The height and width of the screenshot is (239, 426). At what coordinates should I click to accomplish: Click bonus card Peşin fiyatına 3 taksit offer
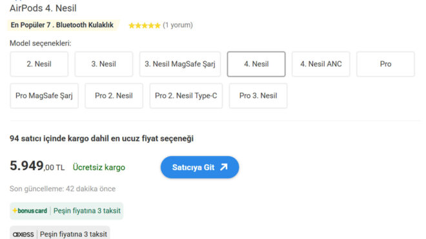tap(66, 211)
